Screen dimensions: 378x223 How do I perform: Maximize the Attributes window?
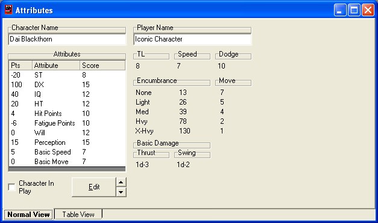(354, 10)
